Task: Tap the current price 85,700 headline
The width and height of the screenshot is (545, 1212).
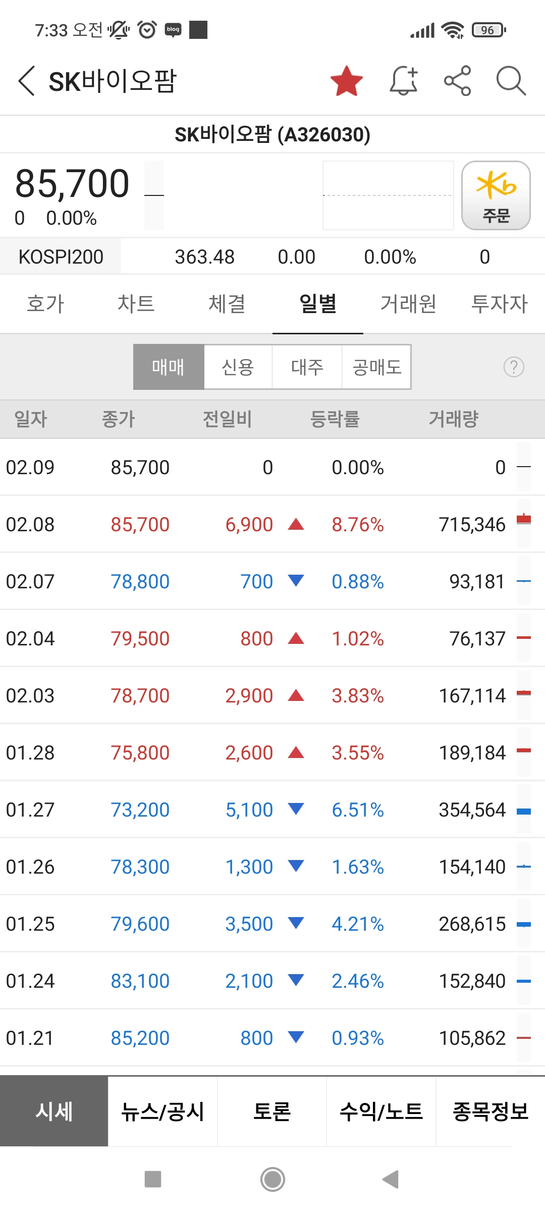Action: (72, 184)
